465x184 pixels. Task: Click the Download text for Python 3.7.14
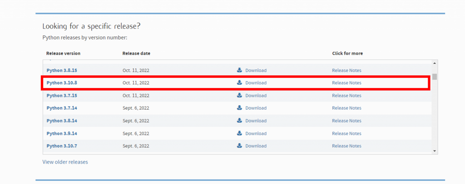click(x=256, y=108)
